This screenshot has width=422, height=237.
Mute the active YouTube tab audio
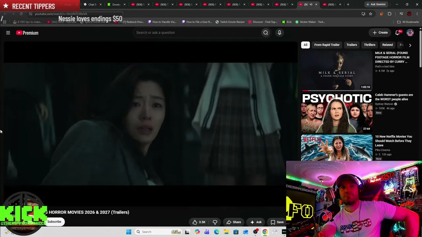pos(311,4)
